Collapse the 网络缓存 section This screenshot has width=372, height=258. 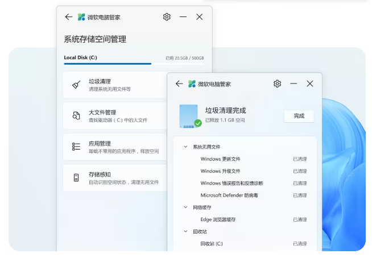(x=185, y=207)
